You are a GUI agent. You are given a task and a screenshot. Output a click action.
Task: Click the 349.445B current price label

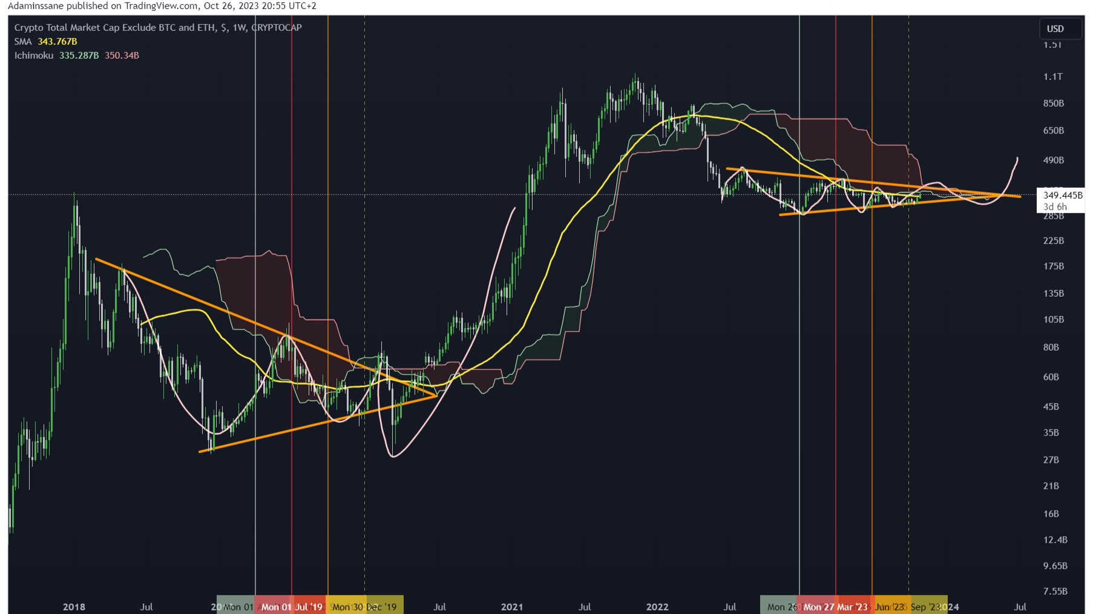pos(1063,195)
